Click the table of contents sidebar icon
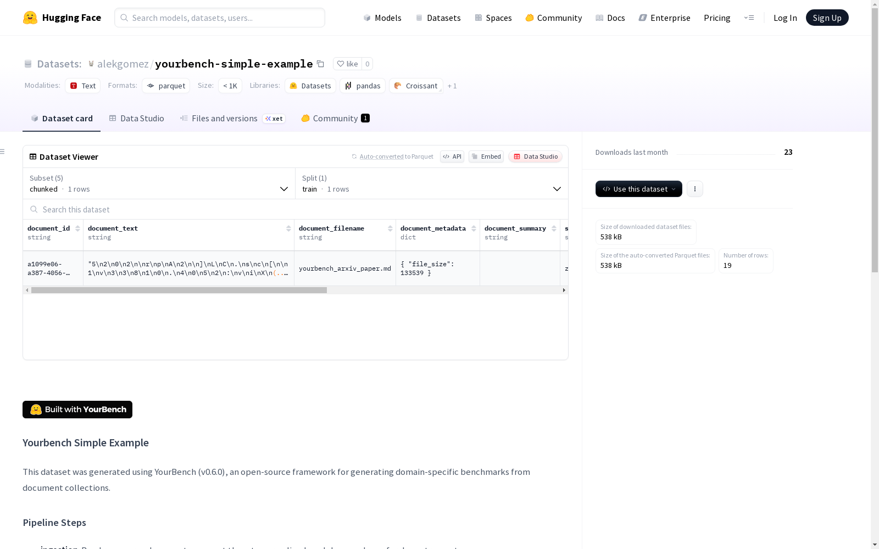 3,152
